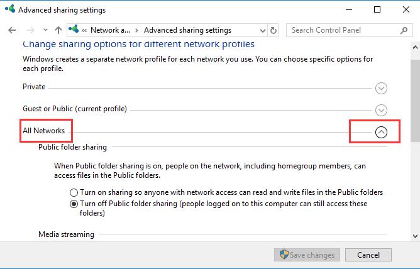Click the Forward navigation arrow
This screenshot has height=269, width=420.
(x=31, y=30)
